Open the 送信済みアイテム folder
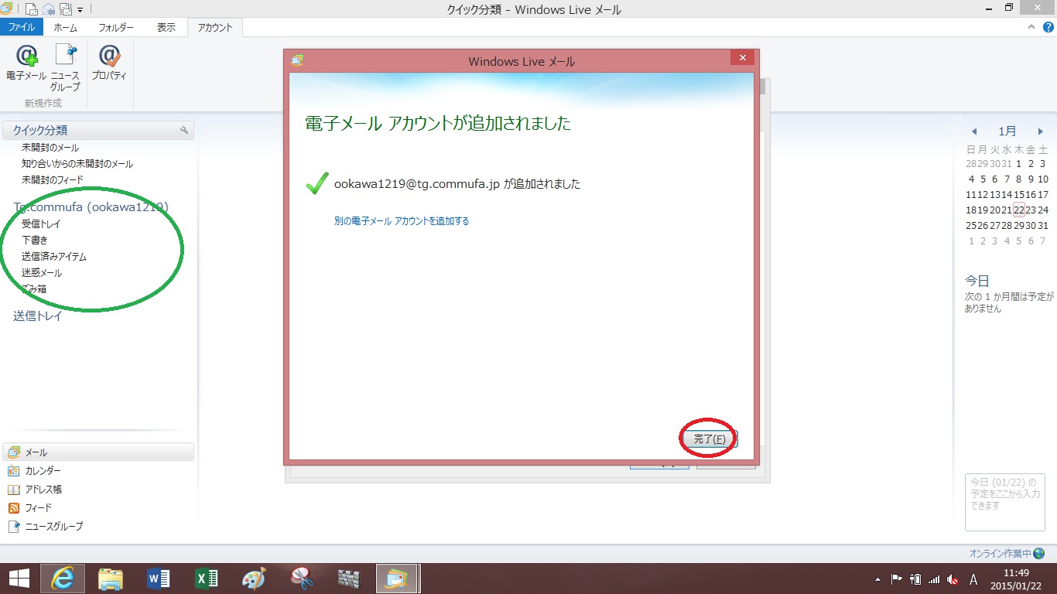 coord(54,256)
